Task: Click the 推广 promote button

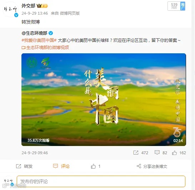Action: point(182,6)
